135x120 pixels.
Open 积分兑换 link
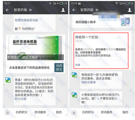[x=20, y=99]
